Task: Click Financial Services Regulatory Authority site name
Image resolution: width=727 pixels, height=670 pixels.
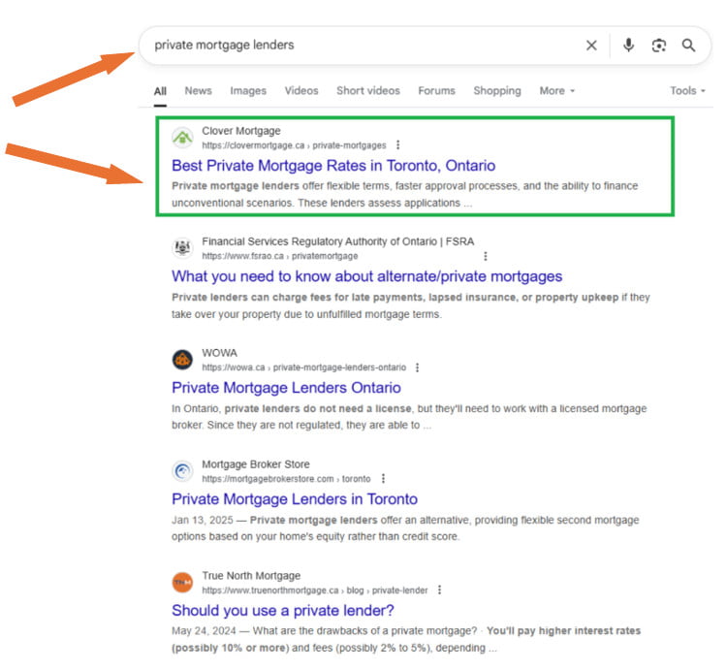Action: [337, 241]
